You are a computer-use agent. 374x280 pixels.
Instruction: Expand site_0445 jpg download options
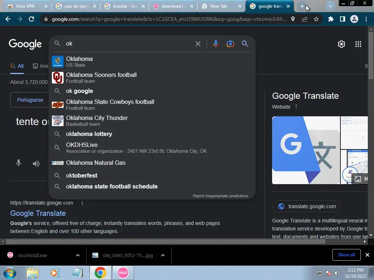click(x=163, y=255)
